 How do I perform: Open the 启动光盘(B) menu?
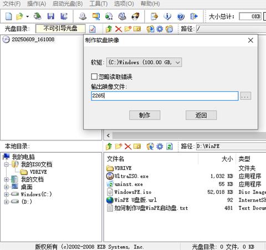(x=68, y=4)
